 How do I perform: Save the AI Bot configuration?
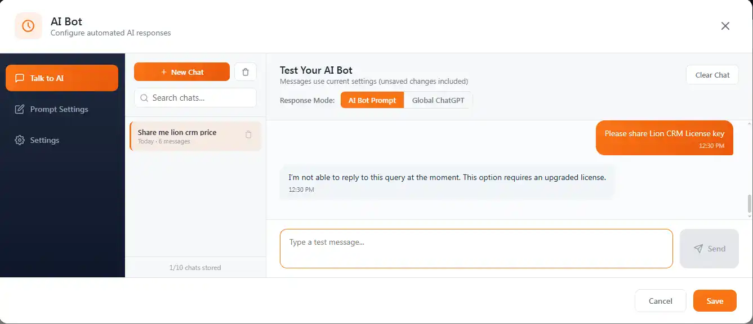click(714, 300)
